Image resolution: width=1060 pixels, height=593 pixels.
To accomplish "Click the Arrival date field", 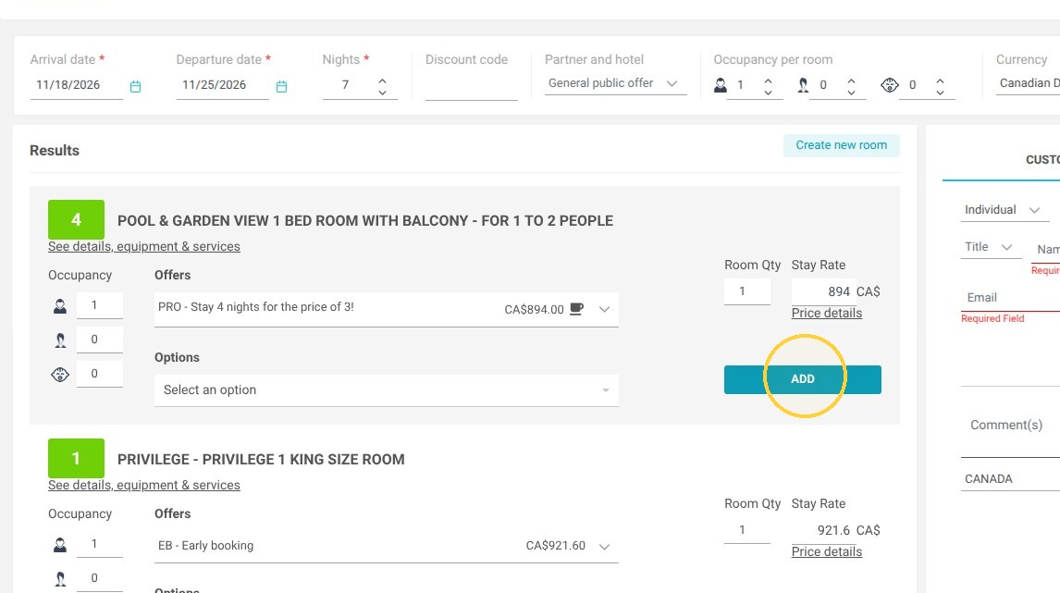I will click(x=77, y=85).
